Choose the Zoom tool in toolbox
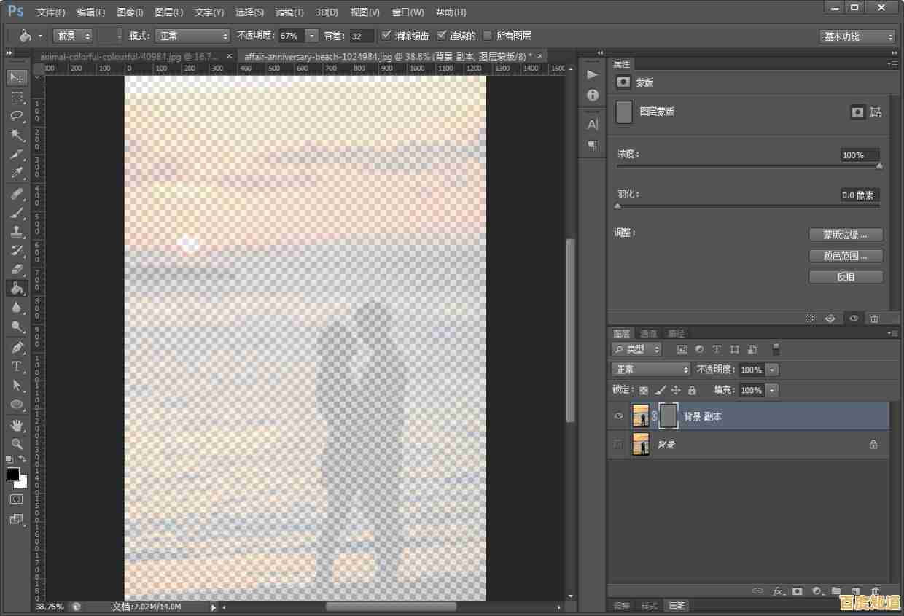Viewport: 904px width, 616px height. click(x=17, y=443)
